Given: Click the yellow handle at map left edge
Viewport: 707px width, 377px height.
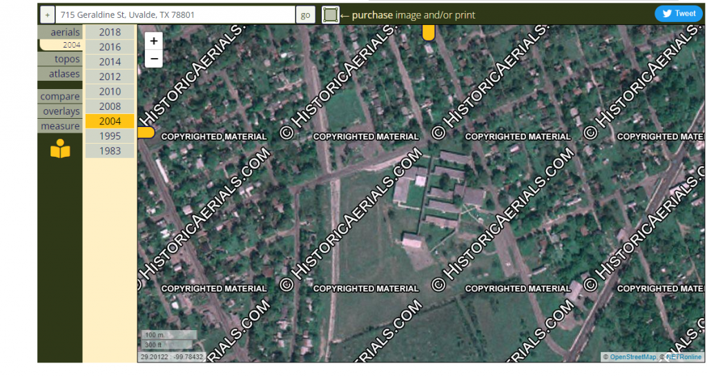Looking at the screenshot, I should click(x=146, y=133).
